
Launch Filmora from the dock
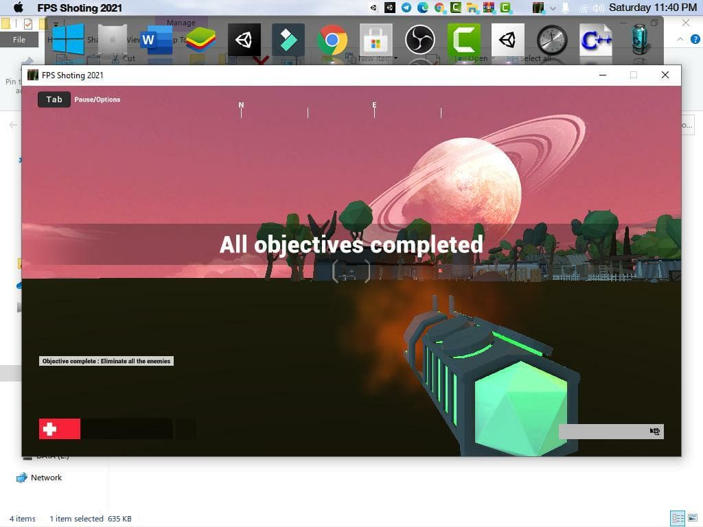tap(288, 39)
